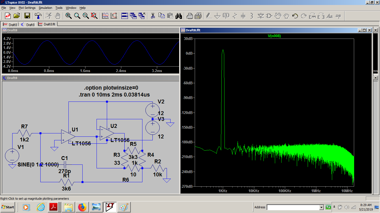Click the Zoom to Fit crossed magnifier icon

(x=94, y=16)
